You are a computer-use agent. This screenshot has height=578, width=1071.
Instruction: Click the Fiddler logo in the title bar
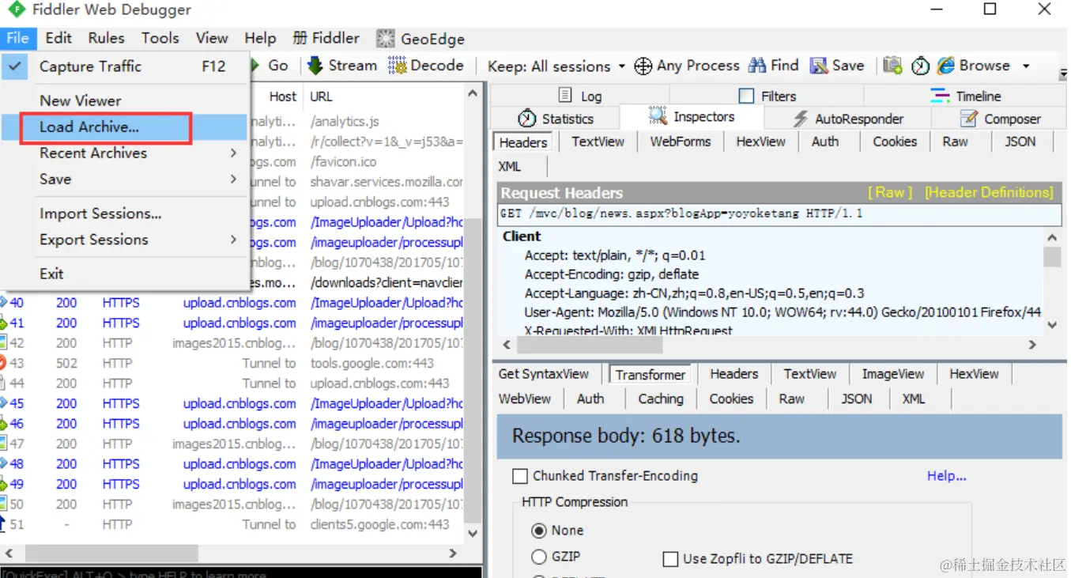(17, 11)
